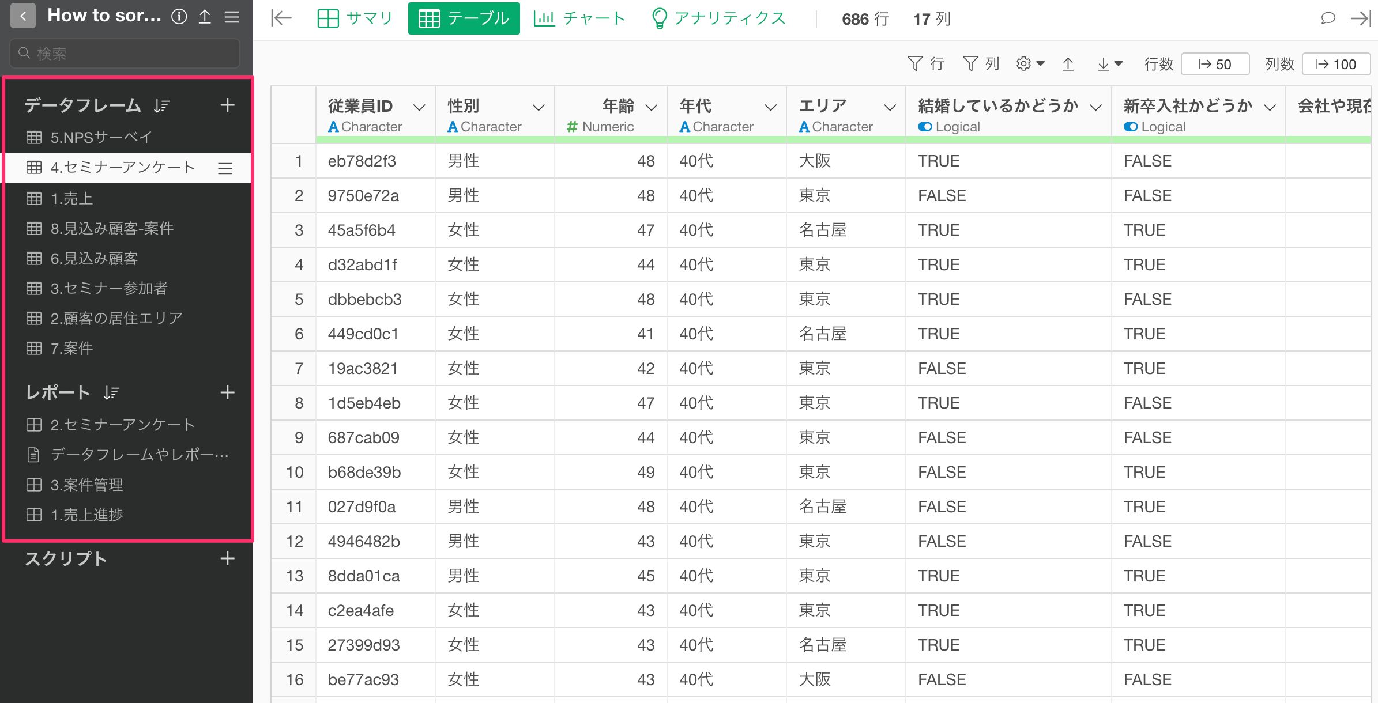
Task: Open table settings gear menu
Action: pos(1030,64)
